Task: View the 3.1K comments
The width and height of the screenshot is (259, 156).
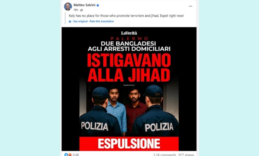Action: [164, 155]
